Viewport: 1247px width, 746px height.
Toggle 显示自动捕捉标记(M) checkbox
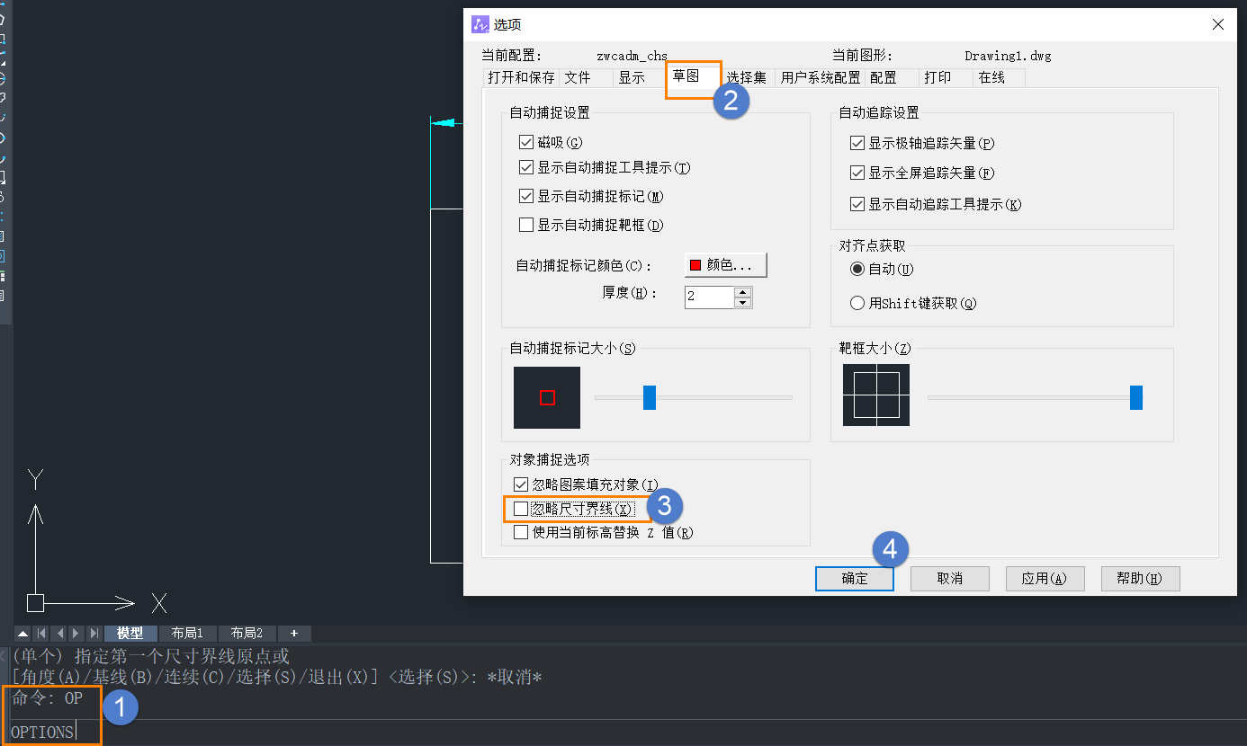pyautogui.click(x=526, y=196)
